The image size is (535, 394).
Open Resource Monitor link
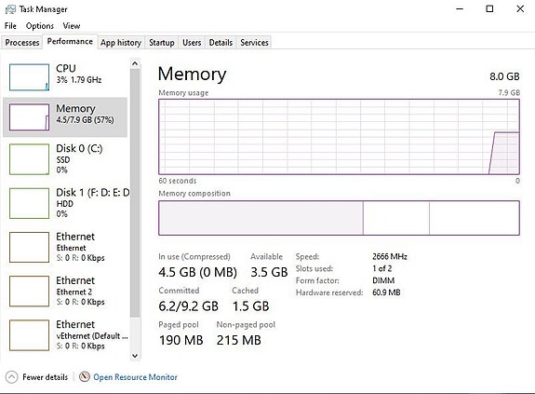click(135, 377)
